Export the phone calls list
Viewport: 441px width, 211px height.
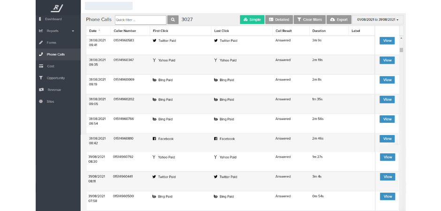pos(339,20)
